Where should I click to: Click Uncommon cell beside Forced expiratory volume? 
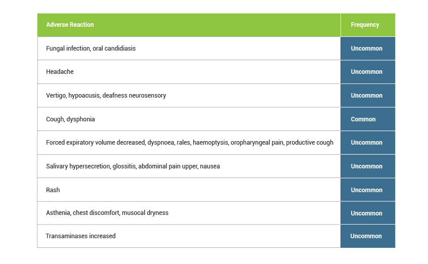[368, 143]
